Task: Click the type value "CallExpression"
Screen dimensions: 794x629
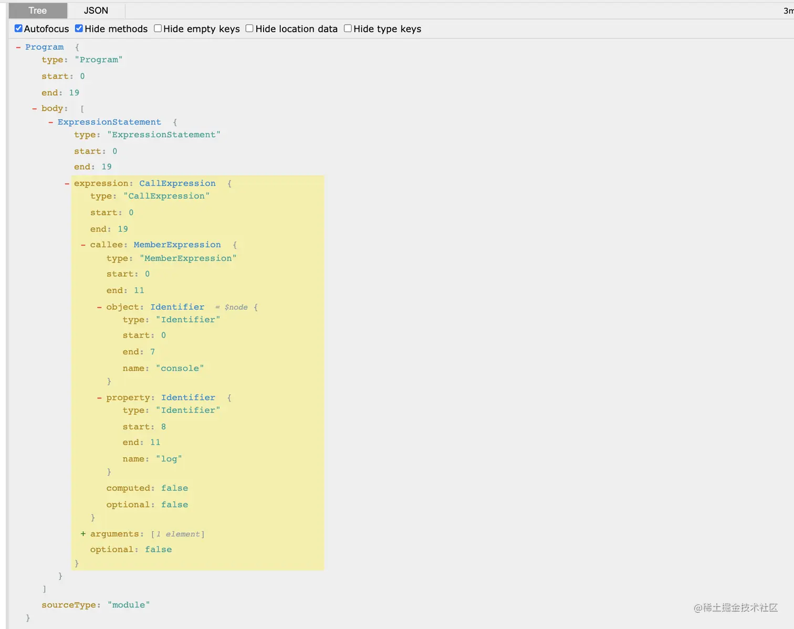Action: (x=166, y=196)
